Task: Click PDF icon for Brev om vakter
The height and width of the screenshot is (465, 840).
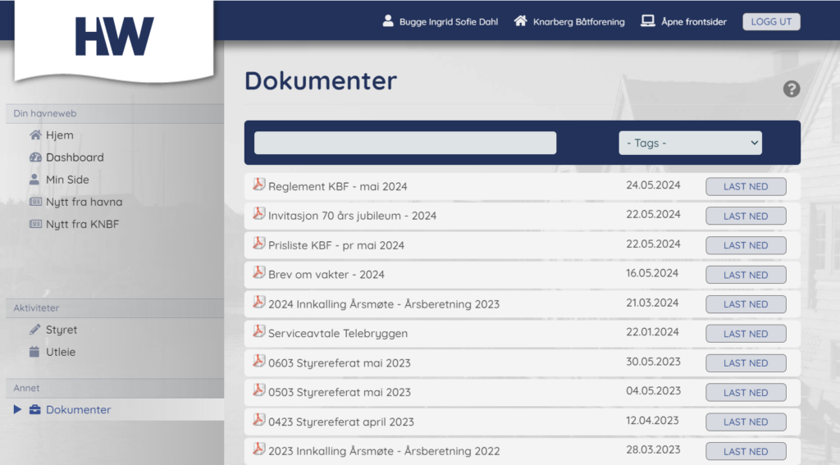Action: coord(258,272)
